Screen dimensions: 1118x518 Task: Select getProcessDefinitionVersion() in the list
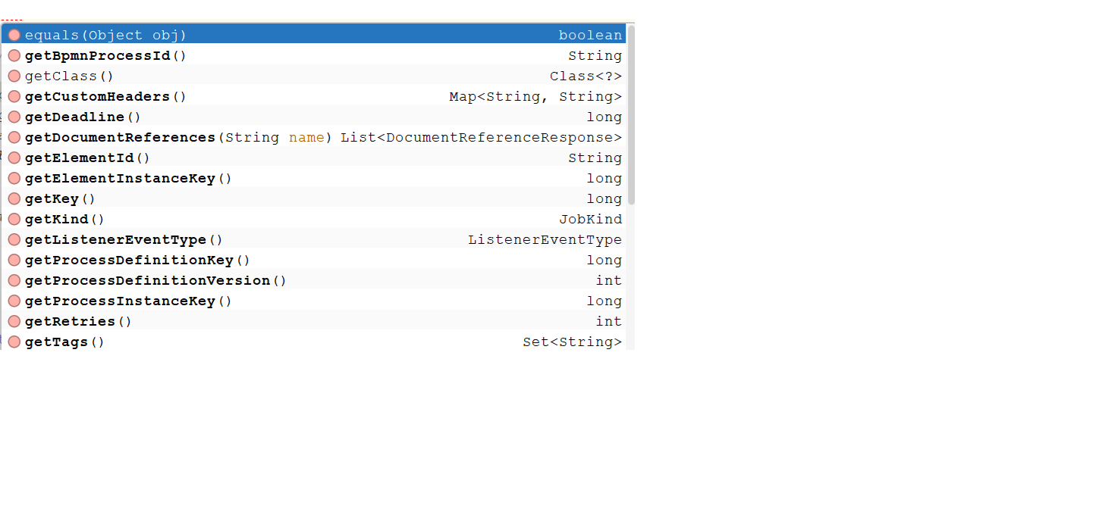(x=155, y=281)
